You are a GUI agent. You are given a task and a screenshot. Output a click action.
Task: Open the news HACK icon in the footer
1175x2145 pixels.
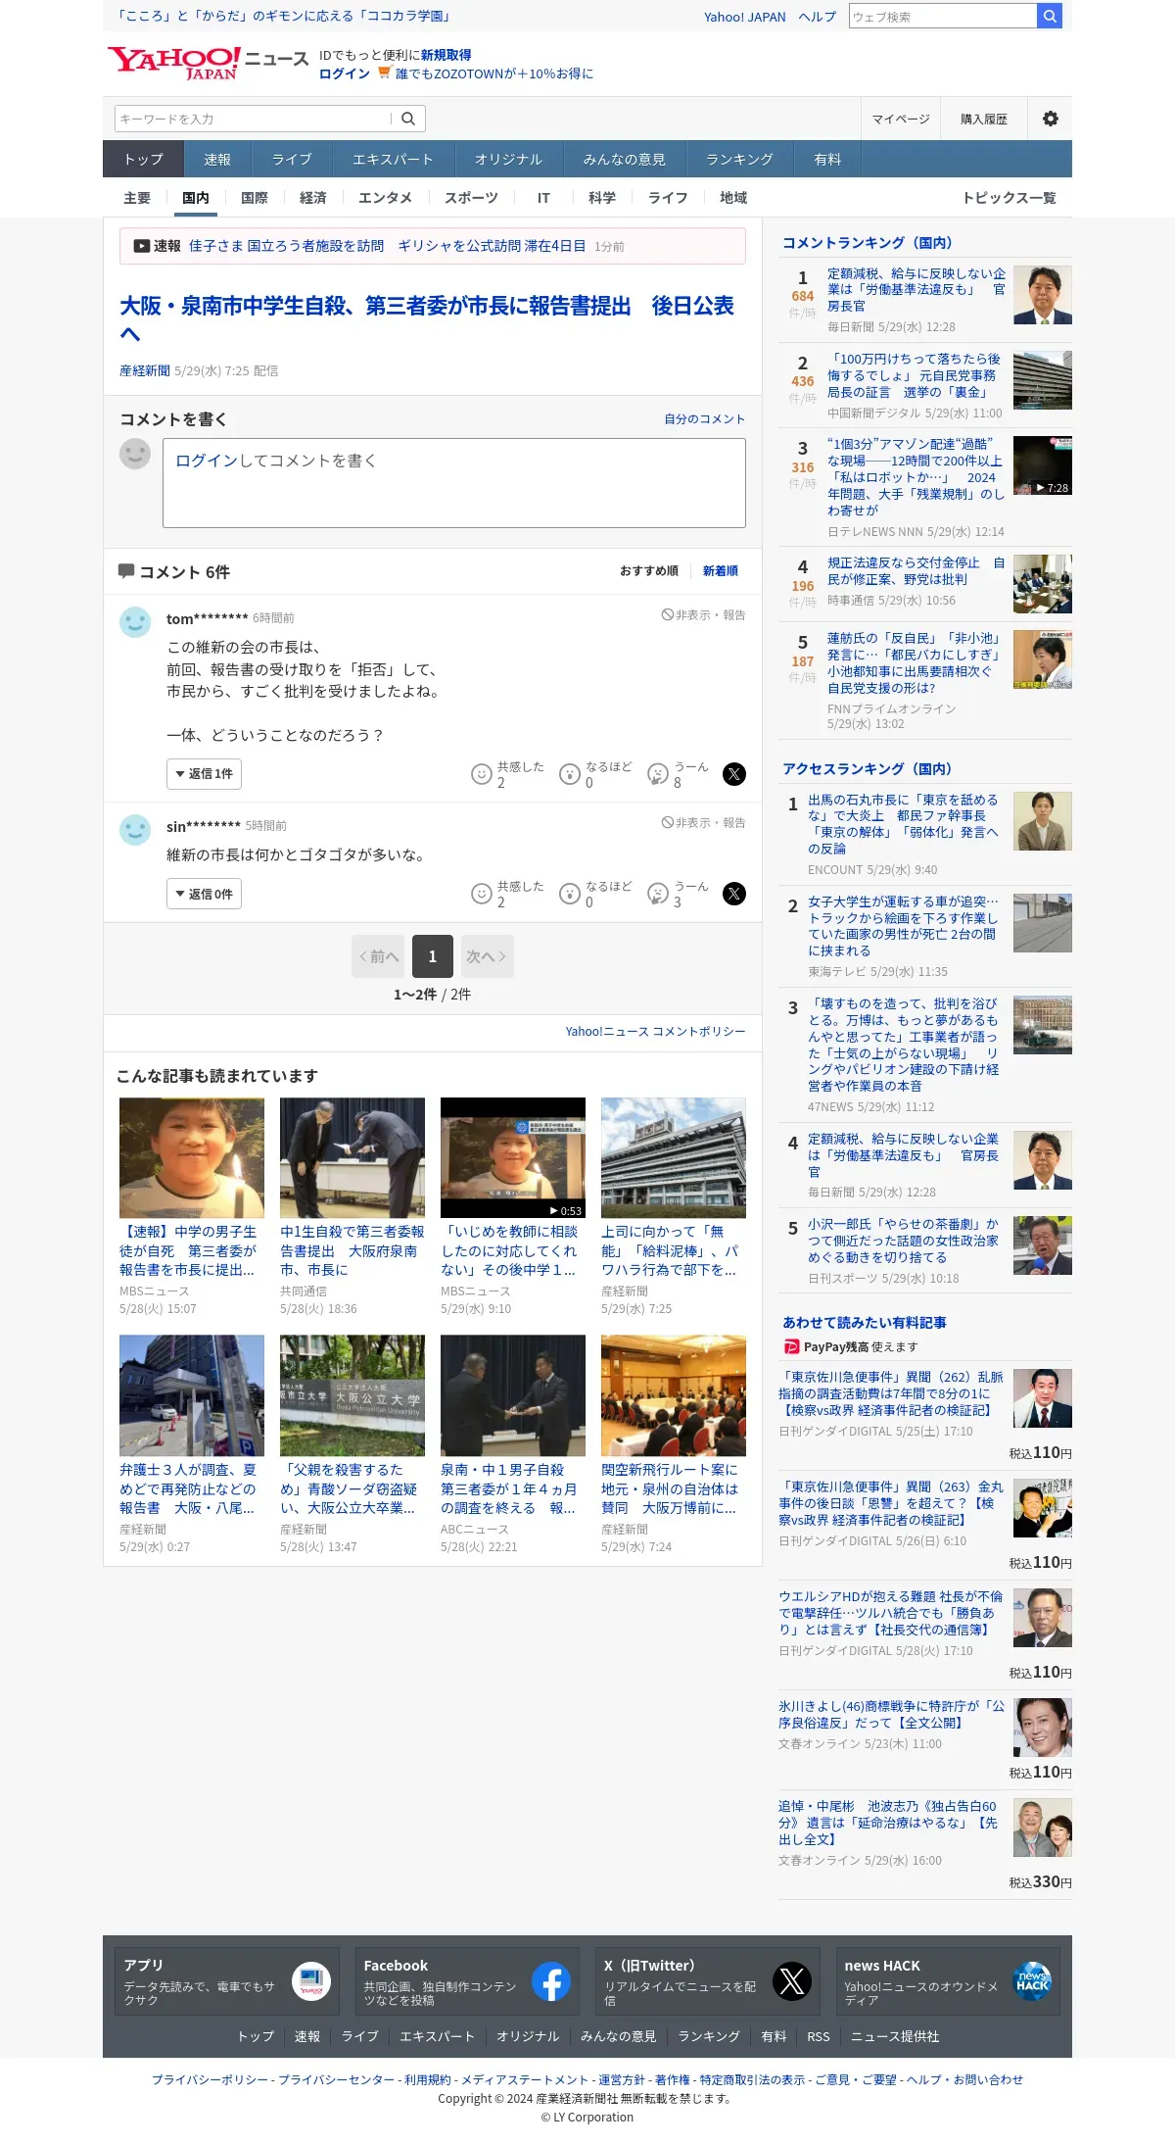1032,1981
